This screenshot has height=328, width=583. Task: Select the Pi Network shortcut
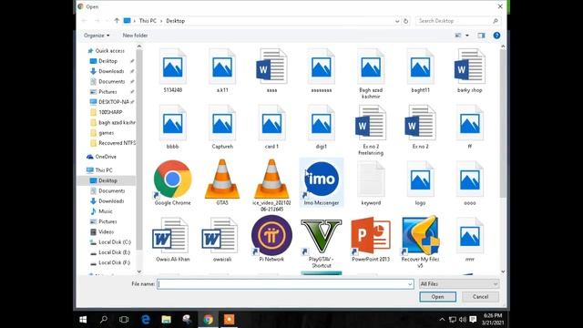271,239
